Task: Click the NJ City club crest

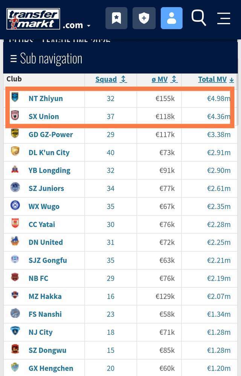Action: (15, 331)
